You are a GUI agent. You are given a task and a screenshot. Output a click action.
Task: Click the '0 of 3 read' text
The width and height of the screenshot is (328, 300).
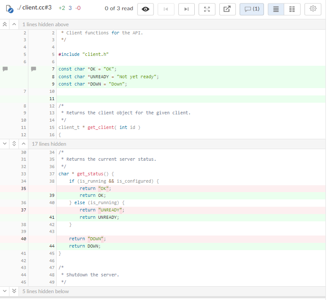point(119,9)
